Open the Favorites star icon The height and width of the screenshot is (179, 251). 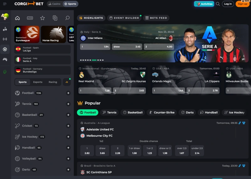click(x=42, y=18)
